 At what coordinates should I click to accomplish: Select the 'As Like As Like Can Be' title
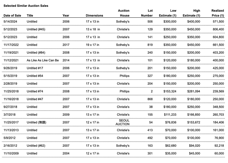[x=43, y=60]
